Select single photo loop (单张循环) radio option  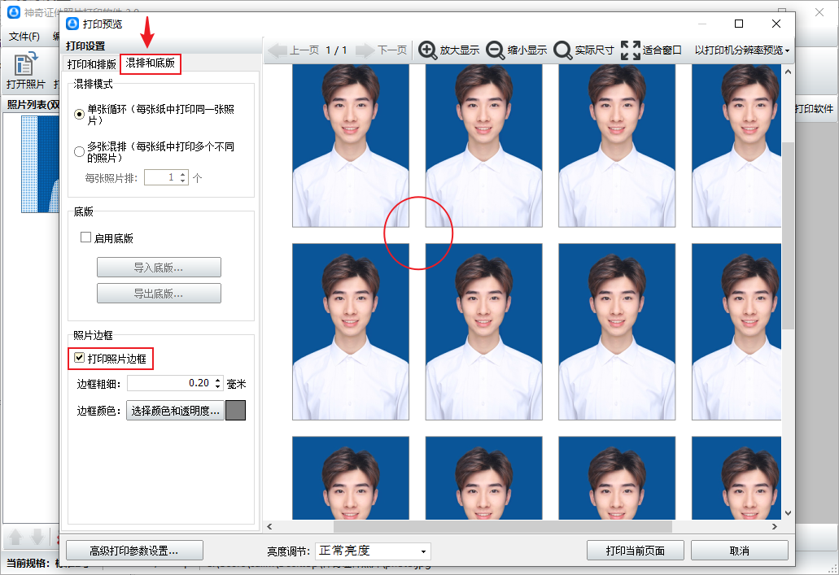coord(80,115)
